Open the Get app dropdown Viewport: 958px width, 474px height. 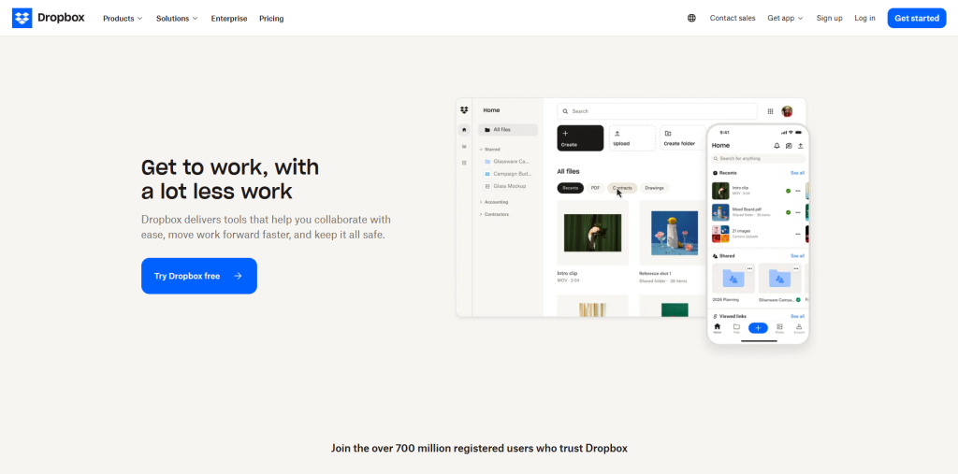pos(785,19)
